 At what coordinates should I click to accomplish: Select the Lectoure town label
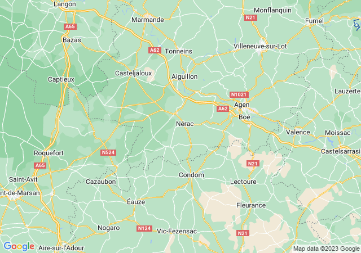[243, 182]
